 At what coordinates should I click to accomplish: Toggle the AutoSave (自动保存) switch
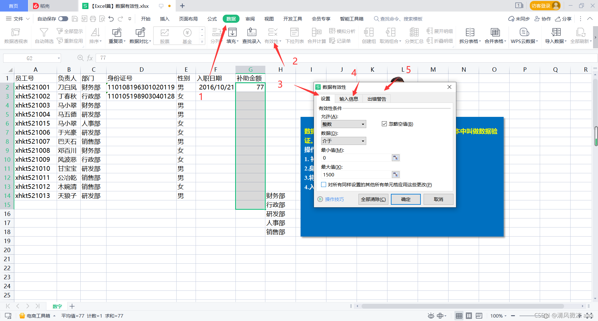pos(63,19)
